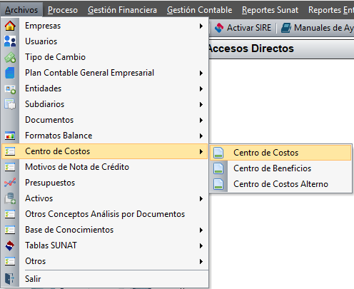Click the SUNAT logo icon beside Tablas SUNAT

point(10,245)
